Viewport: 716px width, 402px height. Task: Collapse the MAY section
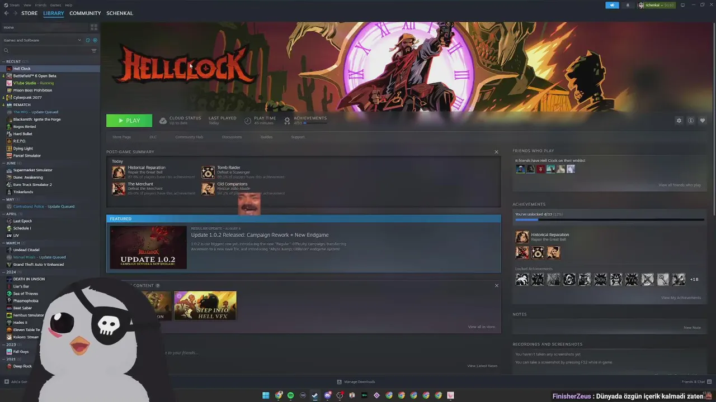pyautogui.click(x=4, y=199)
